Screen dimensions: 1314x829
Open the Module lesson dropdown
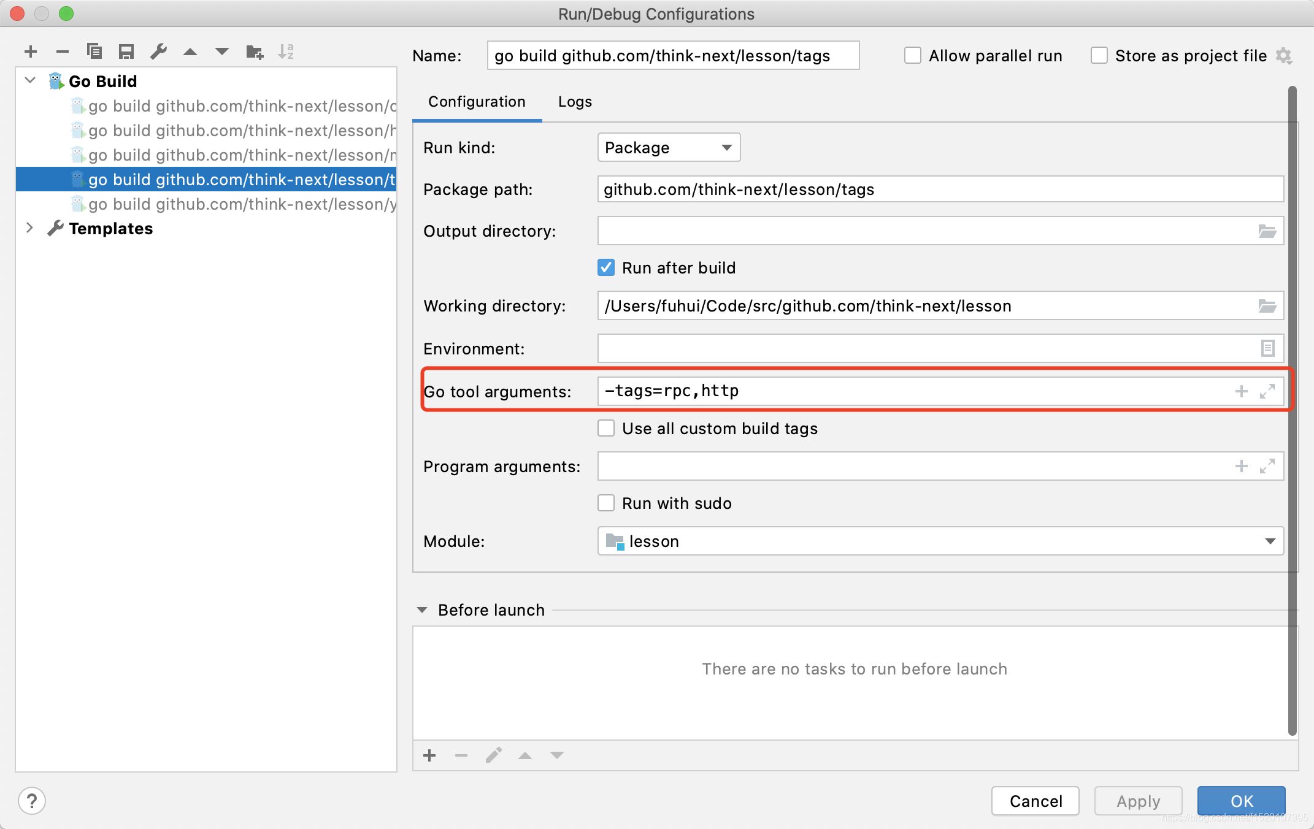940,541
